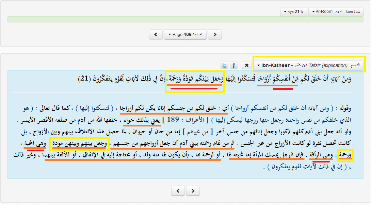Click the reference number 189
Screen dimensions: 371x205
[173, 120]
